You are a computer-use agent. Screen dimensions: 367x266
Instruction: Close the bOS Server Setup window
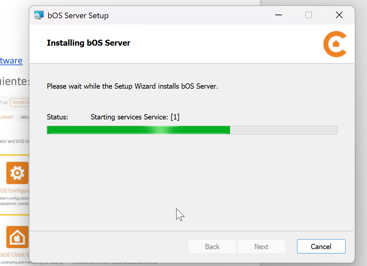point(339,15)
